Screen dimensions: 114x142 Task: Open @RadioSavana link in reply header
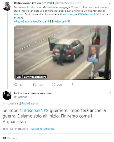(28, 103)
